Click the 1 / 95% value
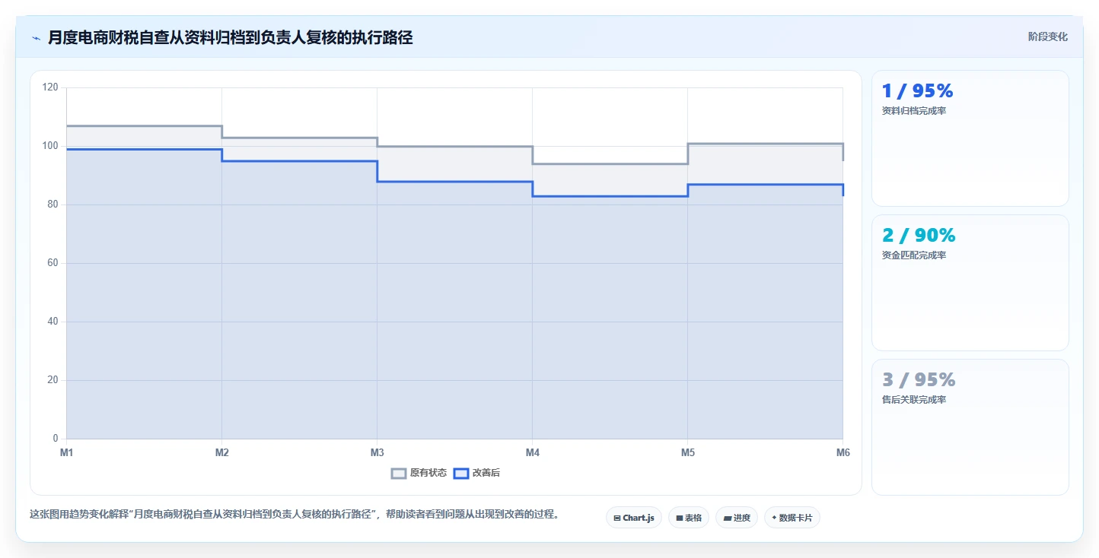 click(917, 91)
